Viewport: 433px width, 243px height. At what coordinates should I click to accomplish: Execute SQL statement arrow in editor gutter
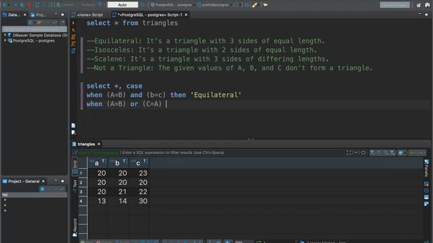click(74, 23)
